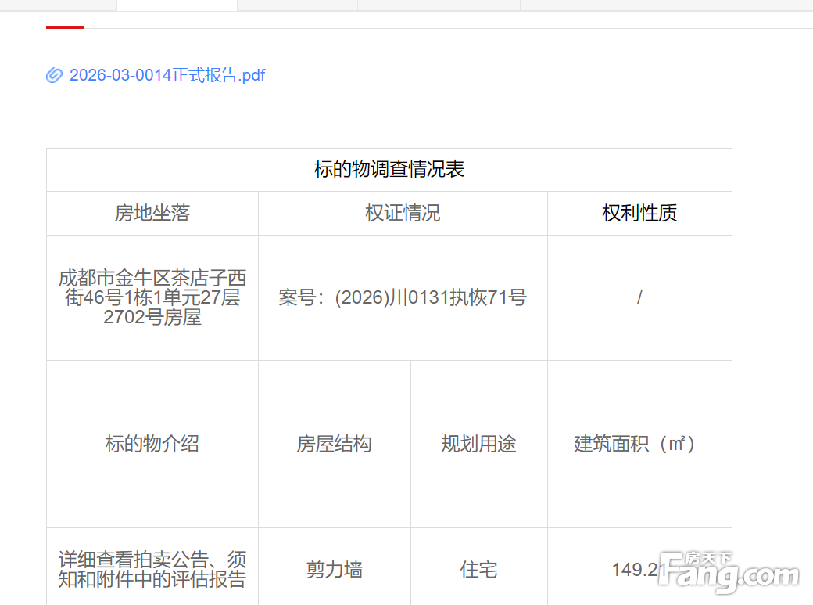Select the 标的物调查情况表 table title
Viewport: 813px width, 605px height.
pos(389,169)
